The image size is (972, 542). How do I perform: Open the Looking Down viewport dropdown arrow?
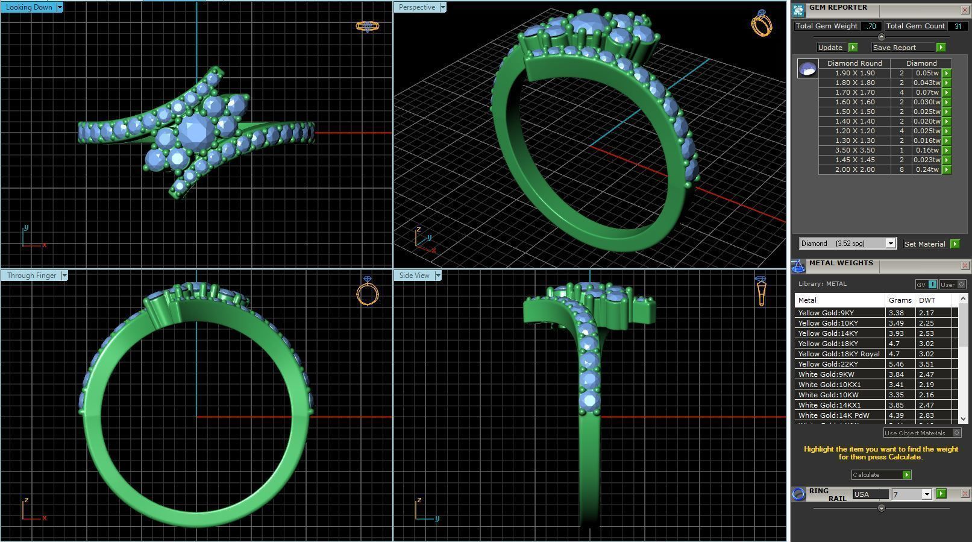(x=60, y=7)
